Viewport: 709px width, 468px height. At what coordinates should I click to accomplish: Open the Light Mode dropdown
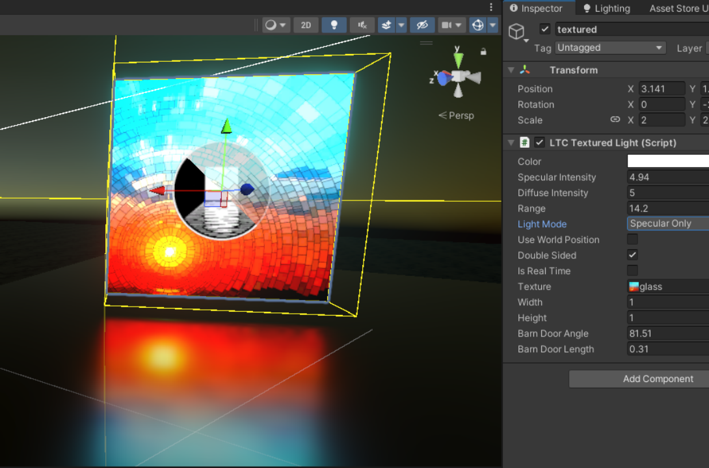point(667,224)
